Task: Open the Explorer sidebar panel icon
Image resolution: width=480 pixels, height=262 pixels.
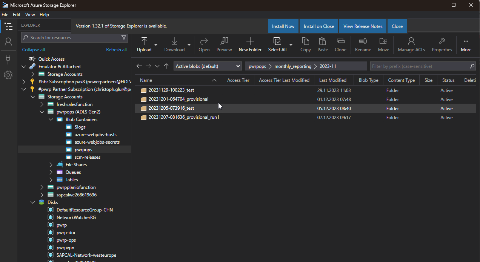Action: tap(8, 26)
